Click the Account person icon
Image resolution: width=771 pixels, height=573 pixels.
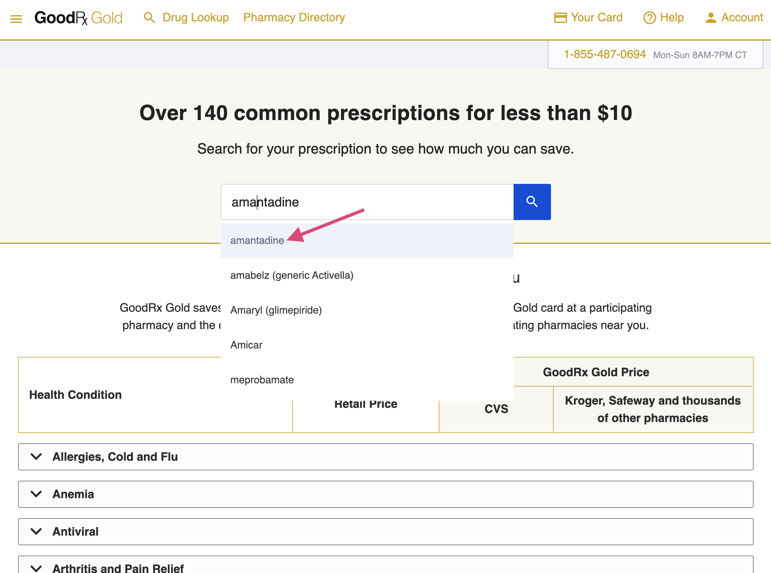tap(711, 18)
